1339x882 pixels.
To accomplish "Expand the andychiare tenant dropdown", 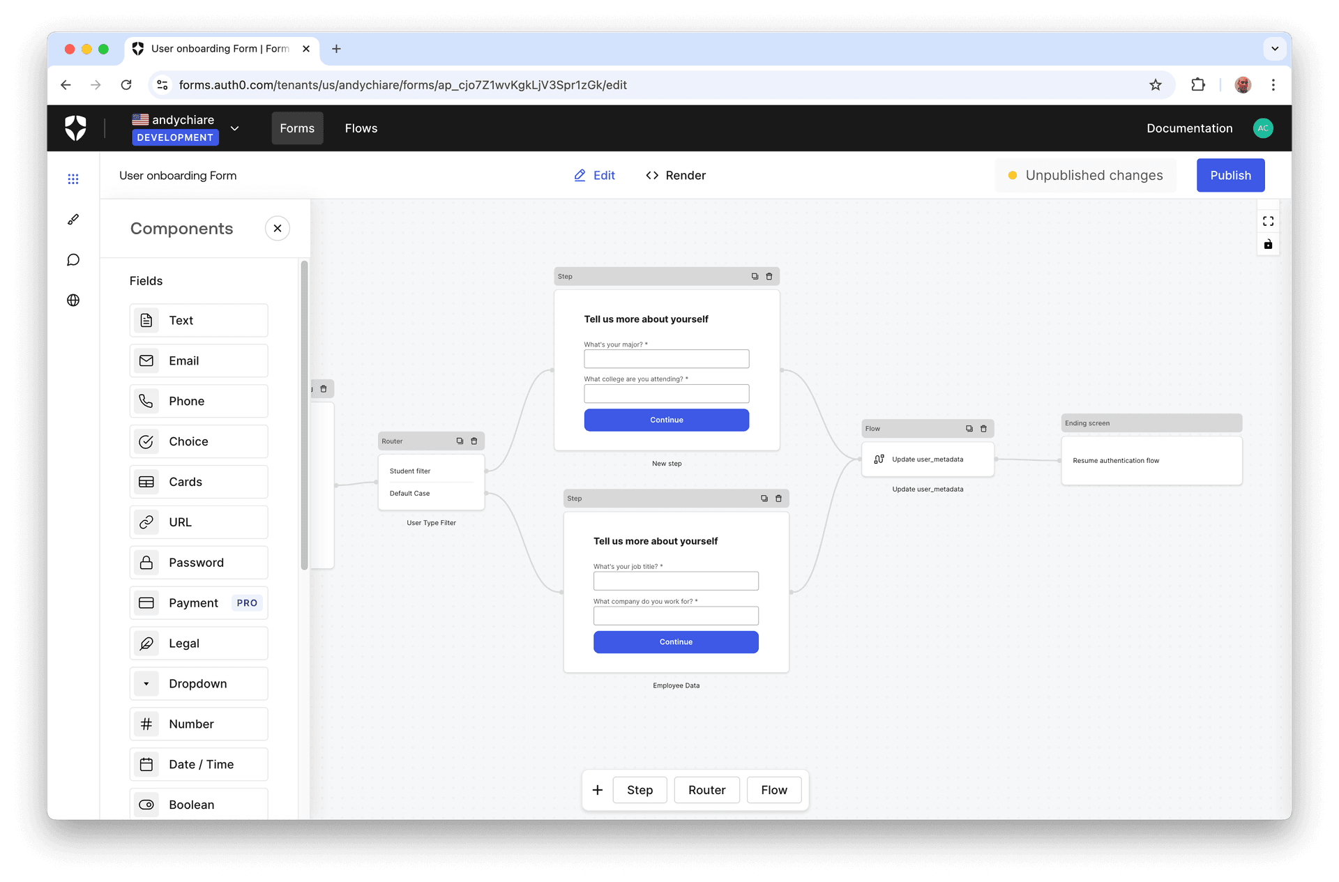I will tap(235, 128).
